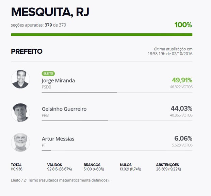Click the PREFEITO section heading
This screenshot has width=211, height=196.
[27, 51]
